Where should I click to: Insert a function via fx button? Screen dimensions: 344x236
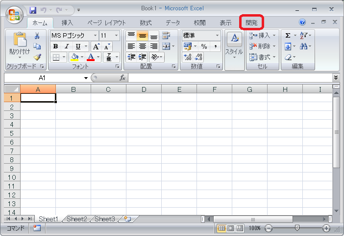tap(122, 78)
